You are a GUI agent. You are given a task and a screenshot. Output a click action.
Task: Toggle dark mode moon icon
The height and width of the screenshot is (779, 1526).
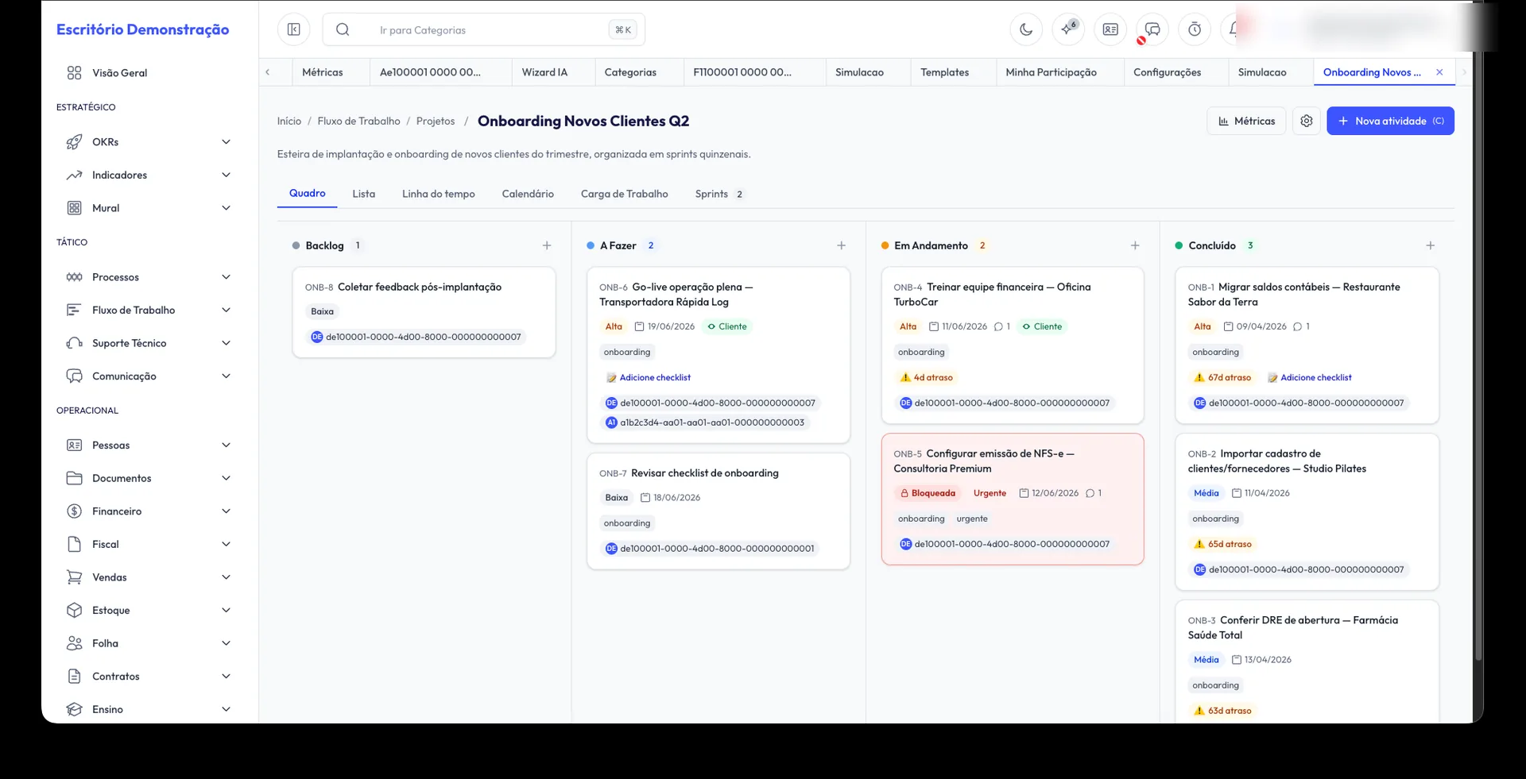tap(1026, 29)
